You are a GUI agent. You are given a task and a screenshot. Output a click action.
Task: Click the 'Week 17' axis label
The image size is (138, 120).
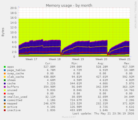[x=31, y=59]
